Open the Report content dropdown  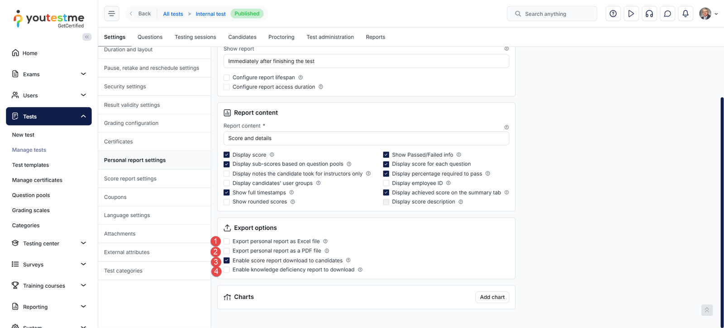366,138
